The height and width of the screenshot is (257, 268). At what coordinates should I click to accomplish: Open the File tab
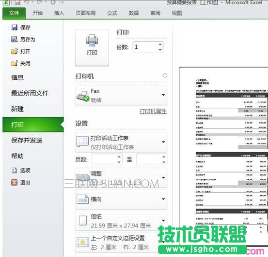14,13
